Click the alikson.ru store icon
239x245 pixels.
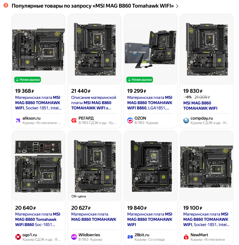point(18,120)
